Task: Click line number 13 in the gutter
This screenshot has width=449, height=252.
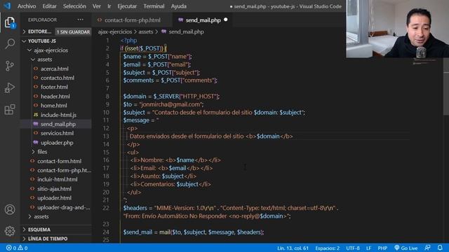Action: coord(106,136)
